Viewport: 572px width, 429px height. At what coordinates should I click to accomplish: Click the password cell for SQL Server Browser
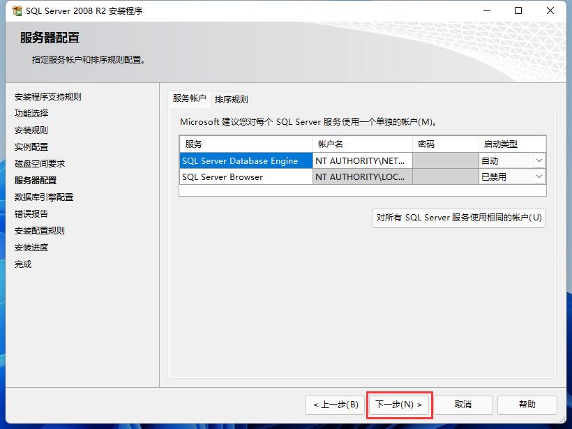pyautogui.click(x=446, y=177)
